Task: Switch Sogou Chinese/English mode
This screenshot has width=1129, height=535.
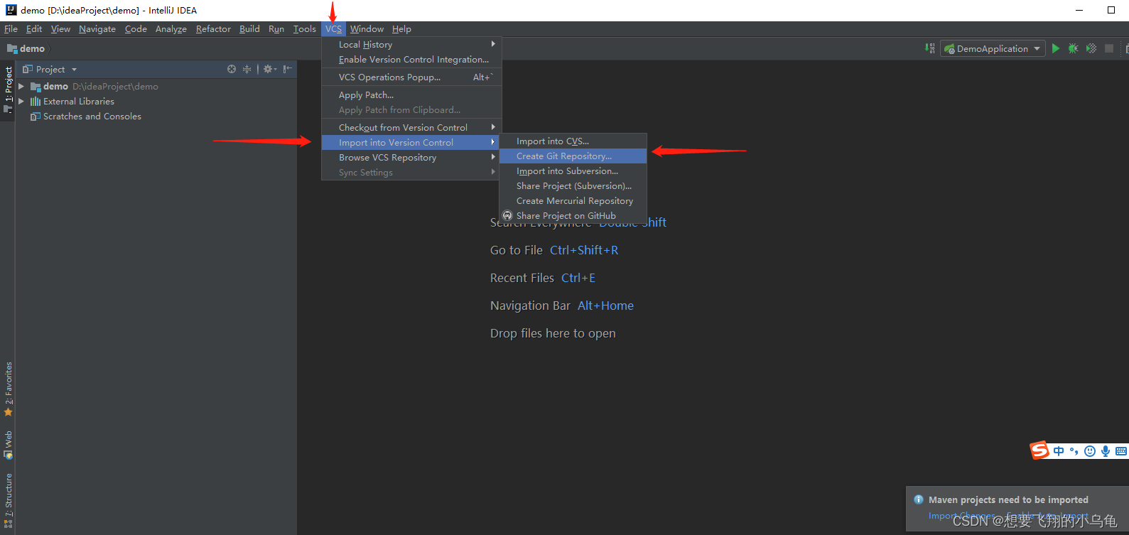Action: click(x=1059, y=451)
